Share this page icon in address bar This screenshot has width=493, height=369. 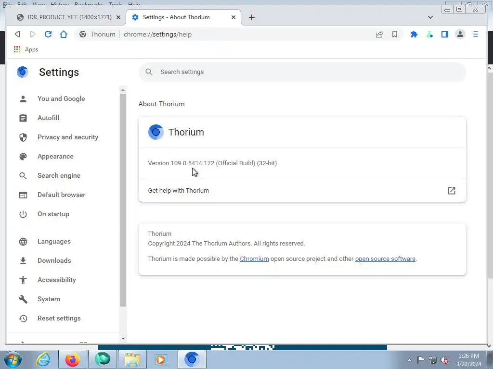[379, 34]
